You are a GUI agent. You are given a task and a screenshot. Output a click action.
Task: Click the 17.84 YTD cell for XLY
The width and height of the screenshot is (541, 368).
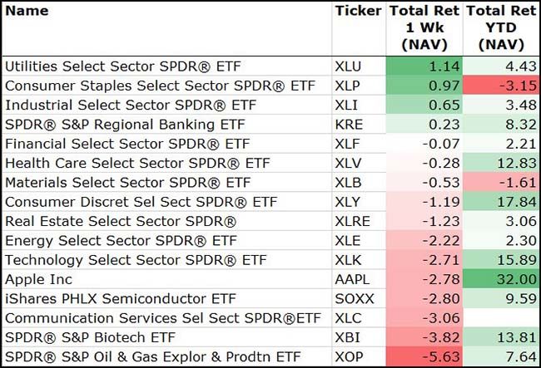pyautogui.click(x=500, y=202)
